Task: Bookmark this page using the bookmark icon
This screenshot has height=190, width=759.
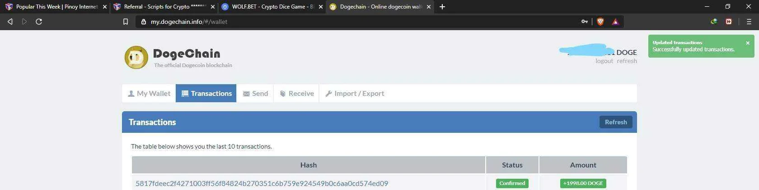Action: coord(126,22)
